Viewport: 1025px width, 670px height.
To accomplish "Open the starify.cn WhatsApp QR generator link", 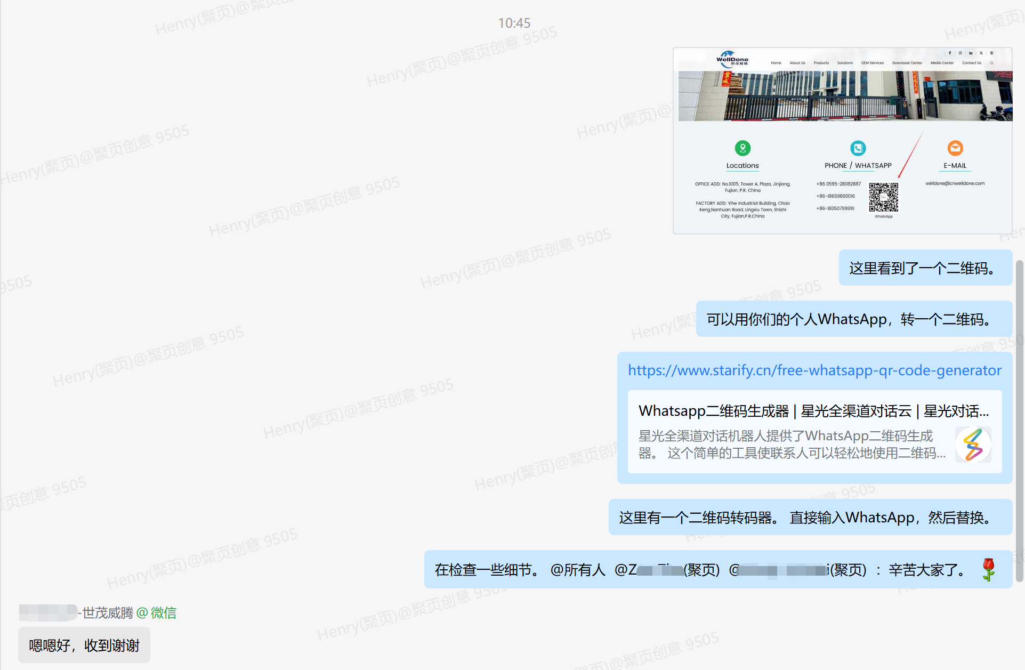I will click(814, 370).
